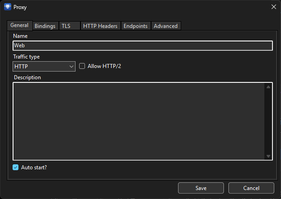The image size is (281, 199).
Task: Cancel the proxy dialog
Action: coord(251,188)
